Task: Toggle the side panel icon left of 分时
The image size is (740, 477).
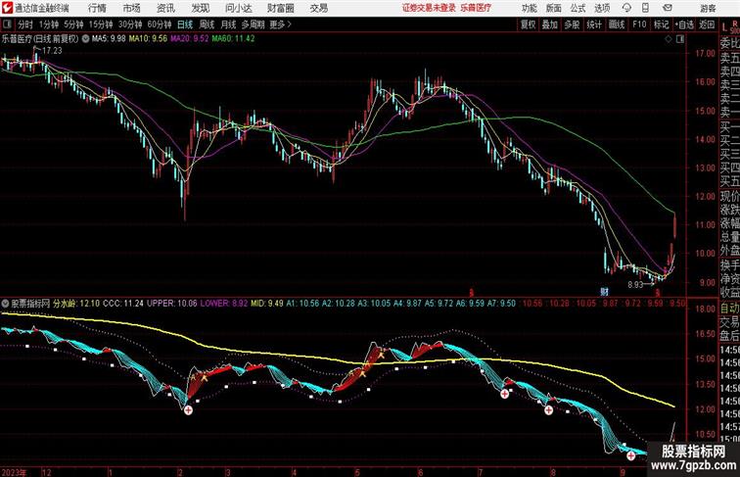Action: click(7, 24)
